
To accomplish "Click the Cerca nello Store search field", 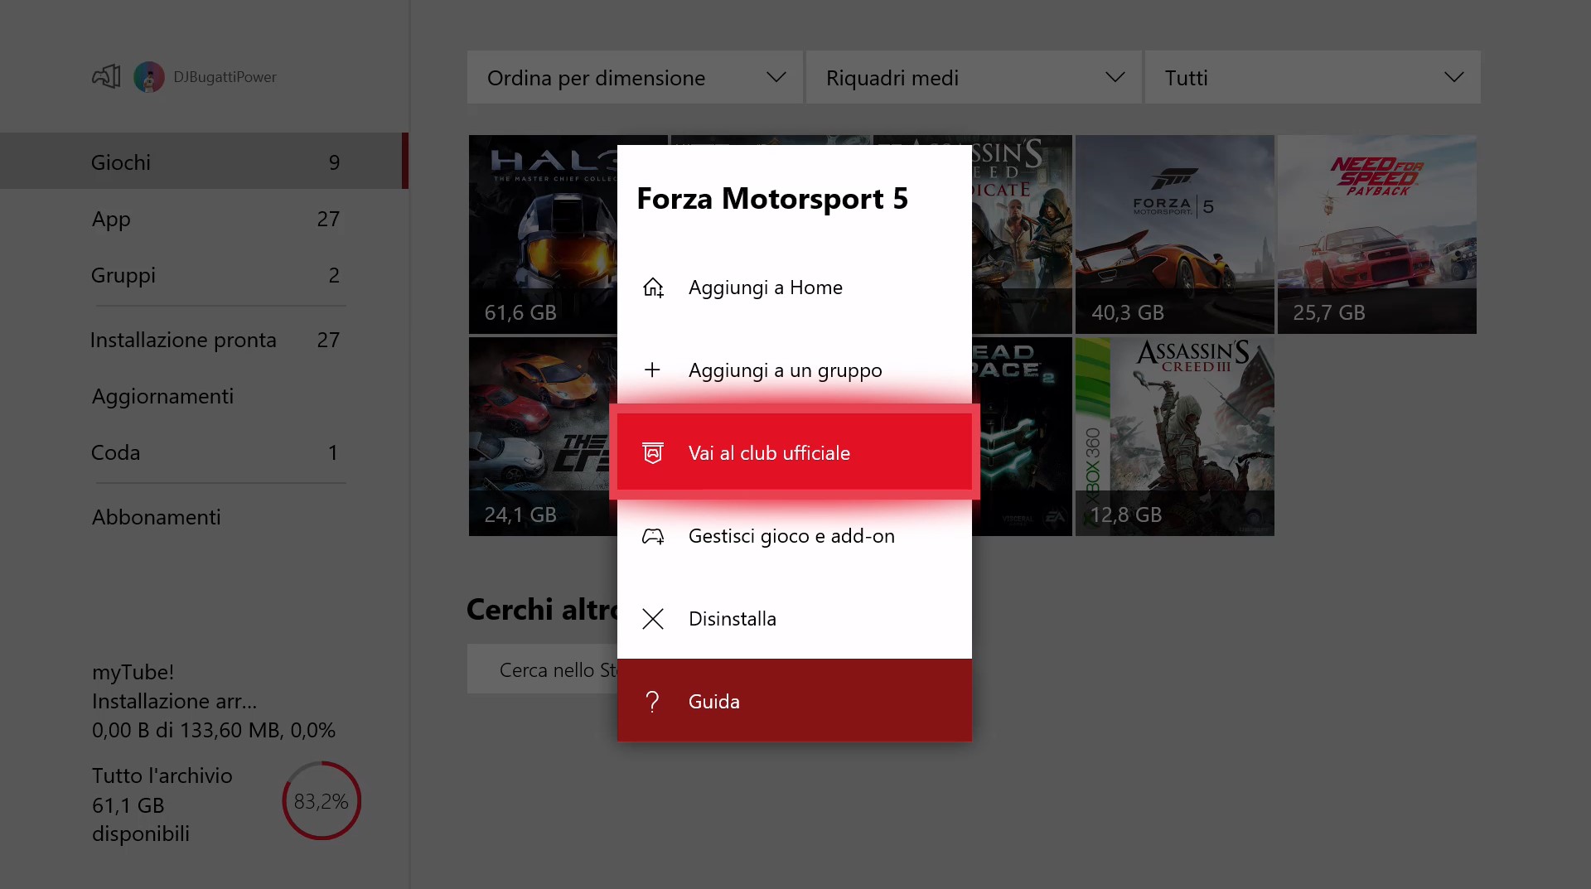I will (x=543, y=669).
